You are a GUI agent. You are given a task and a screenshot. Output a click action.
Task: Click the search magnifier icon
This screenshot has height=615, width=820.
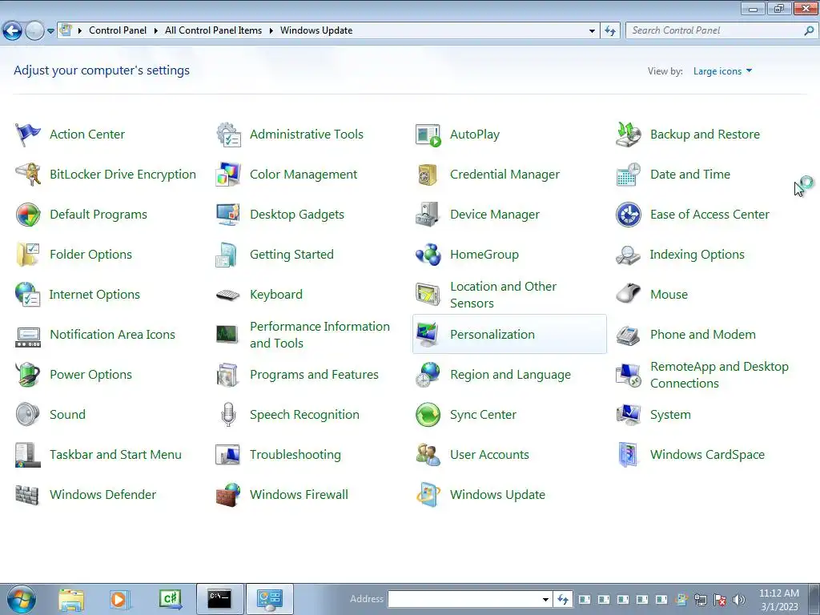(809, 30)
